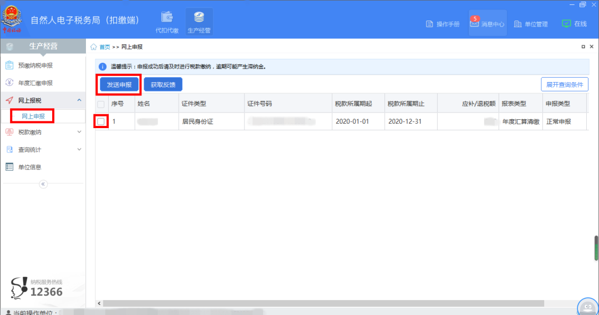Click the 申报类型 column header

(x=565, y=104)
